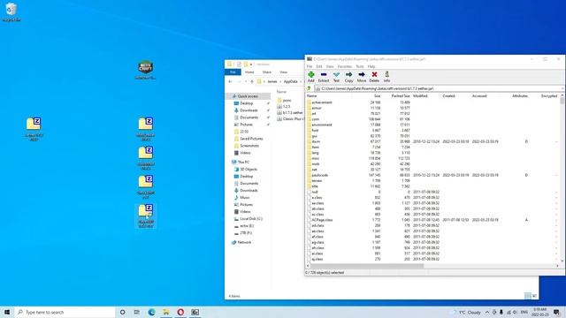Open Recycle Bin on the desktop
Viewport: 566px width, 318px height.
pyautogui.click(x=11, y=11)
